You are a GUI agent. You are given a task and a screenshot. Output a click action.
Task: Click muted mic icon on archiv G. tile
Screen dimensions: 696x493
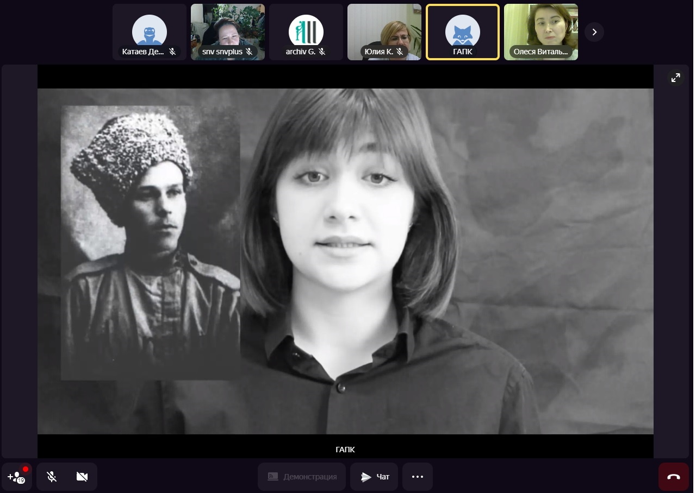pyautogui.click(x=322, y=52)
